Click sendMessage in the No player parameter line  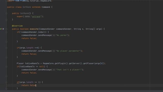click(x=45, y=51)
